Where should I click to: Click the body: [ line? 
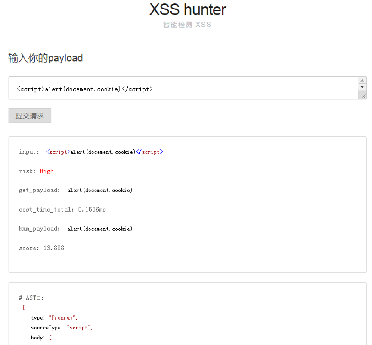(41, 337)
